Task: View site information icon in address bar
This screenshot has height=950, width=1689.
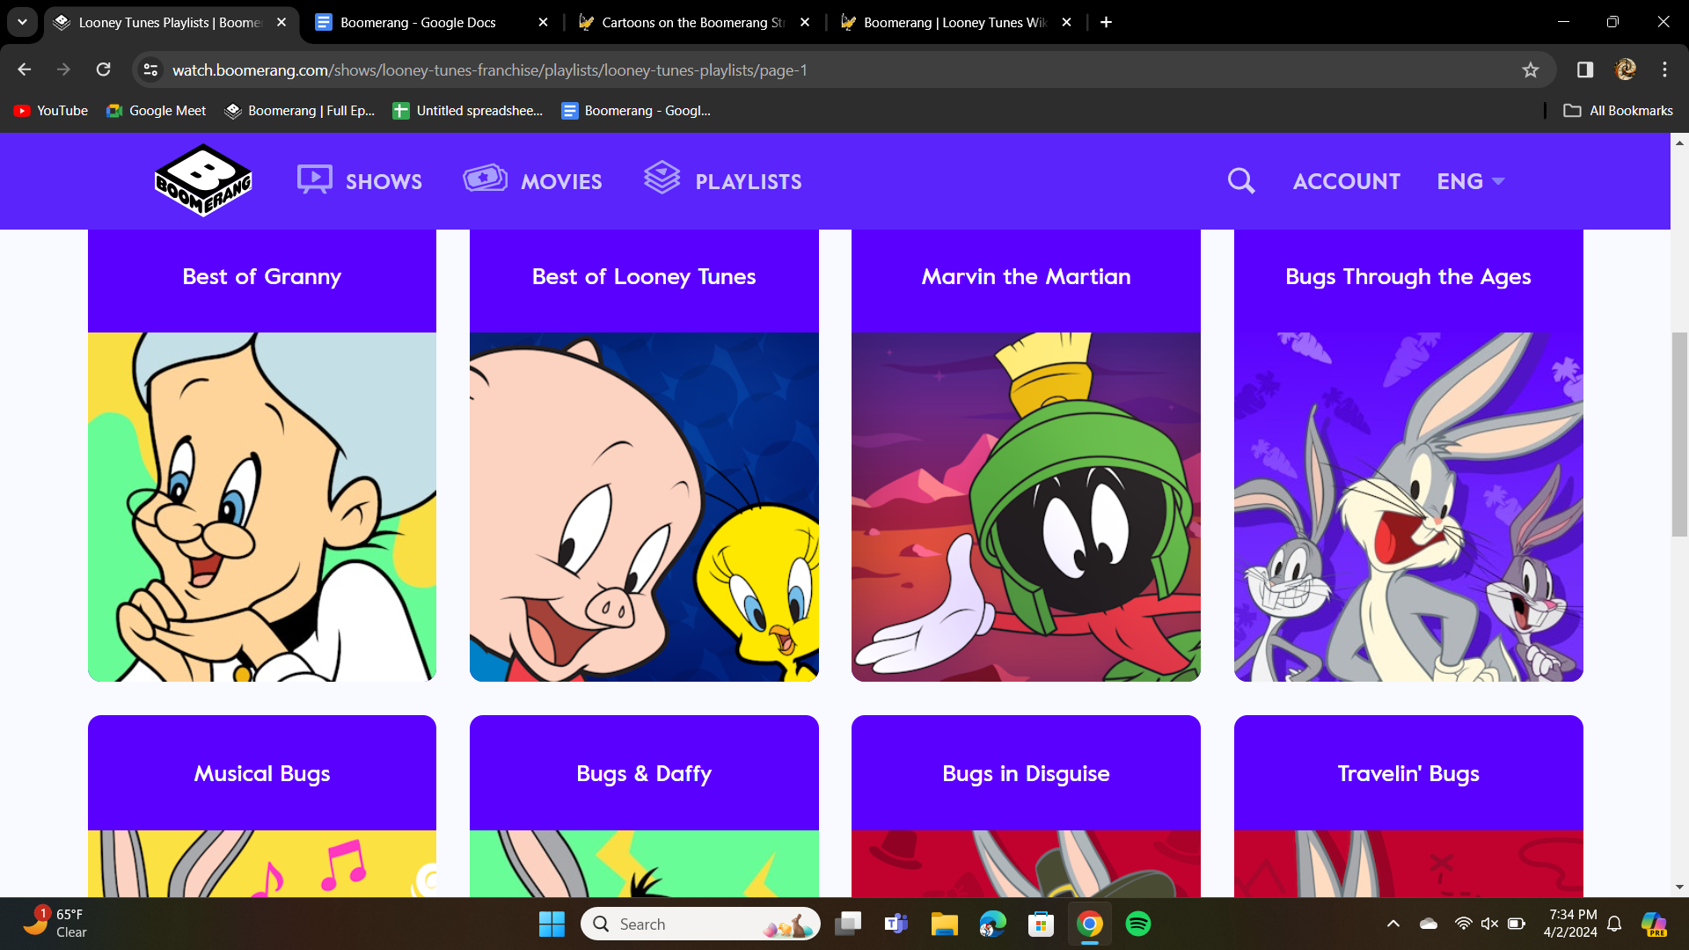Action: point(150,69)
